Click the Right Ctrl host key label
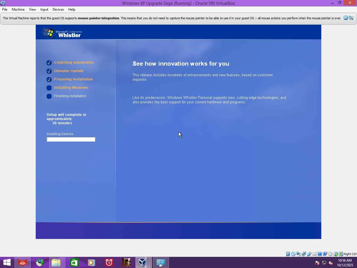 350,254
